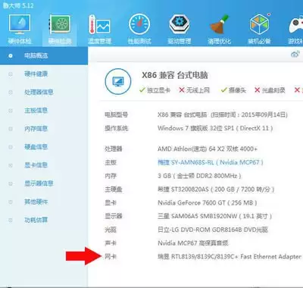Open 功耗估算 in the sidebar
The height and width of the screenshot is (288, 303).
coord(36,220)
